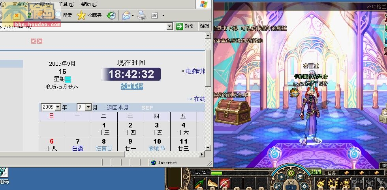
Task: Click the last arrow in the 任务 bar
Action: [x=377, y=173]
